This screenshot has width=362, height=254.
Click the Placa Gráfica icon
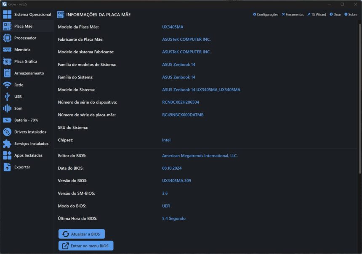[7, 61]
